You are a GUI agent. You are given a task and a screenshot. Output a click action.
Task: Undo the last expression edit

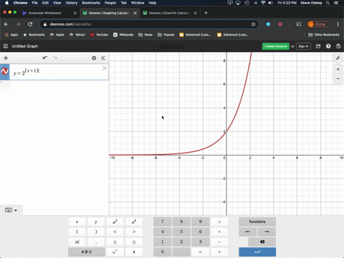(45, 58)
